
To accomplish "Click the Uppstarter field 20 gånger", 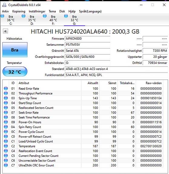I will (x=155, y=57).
